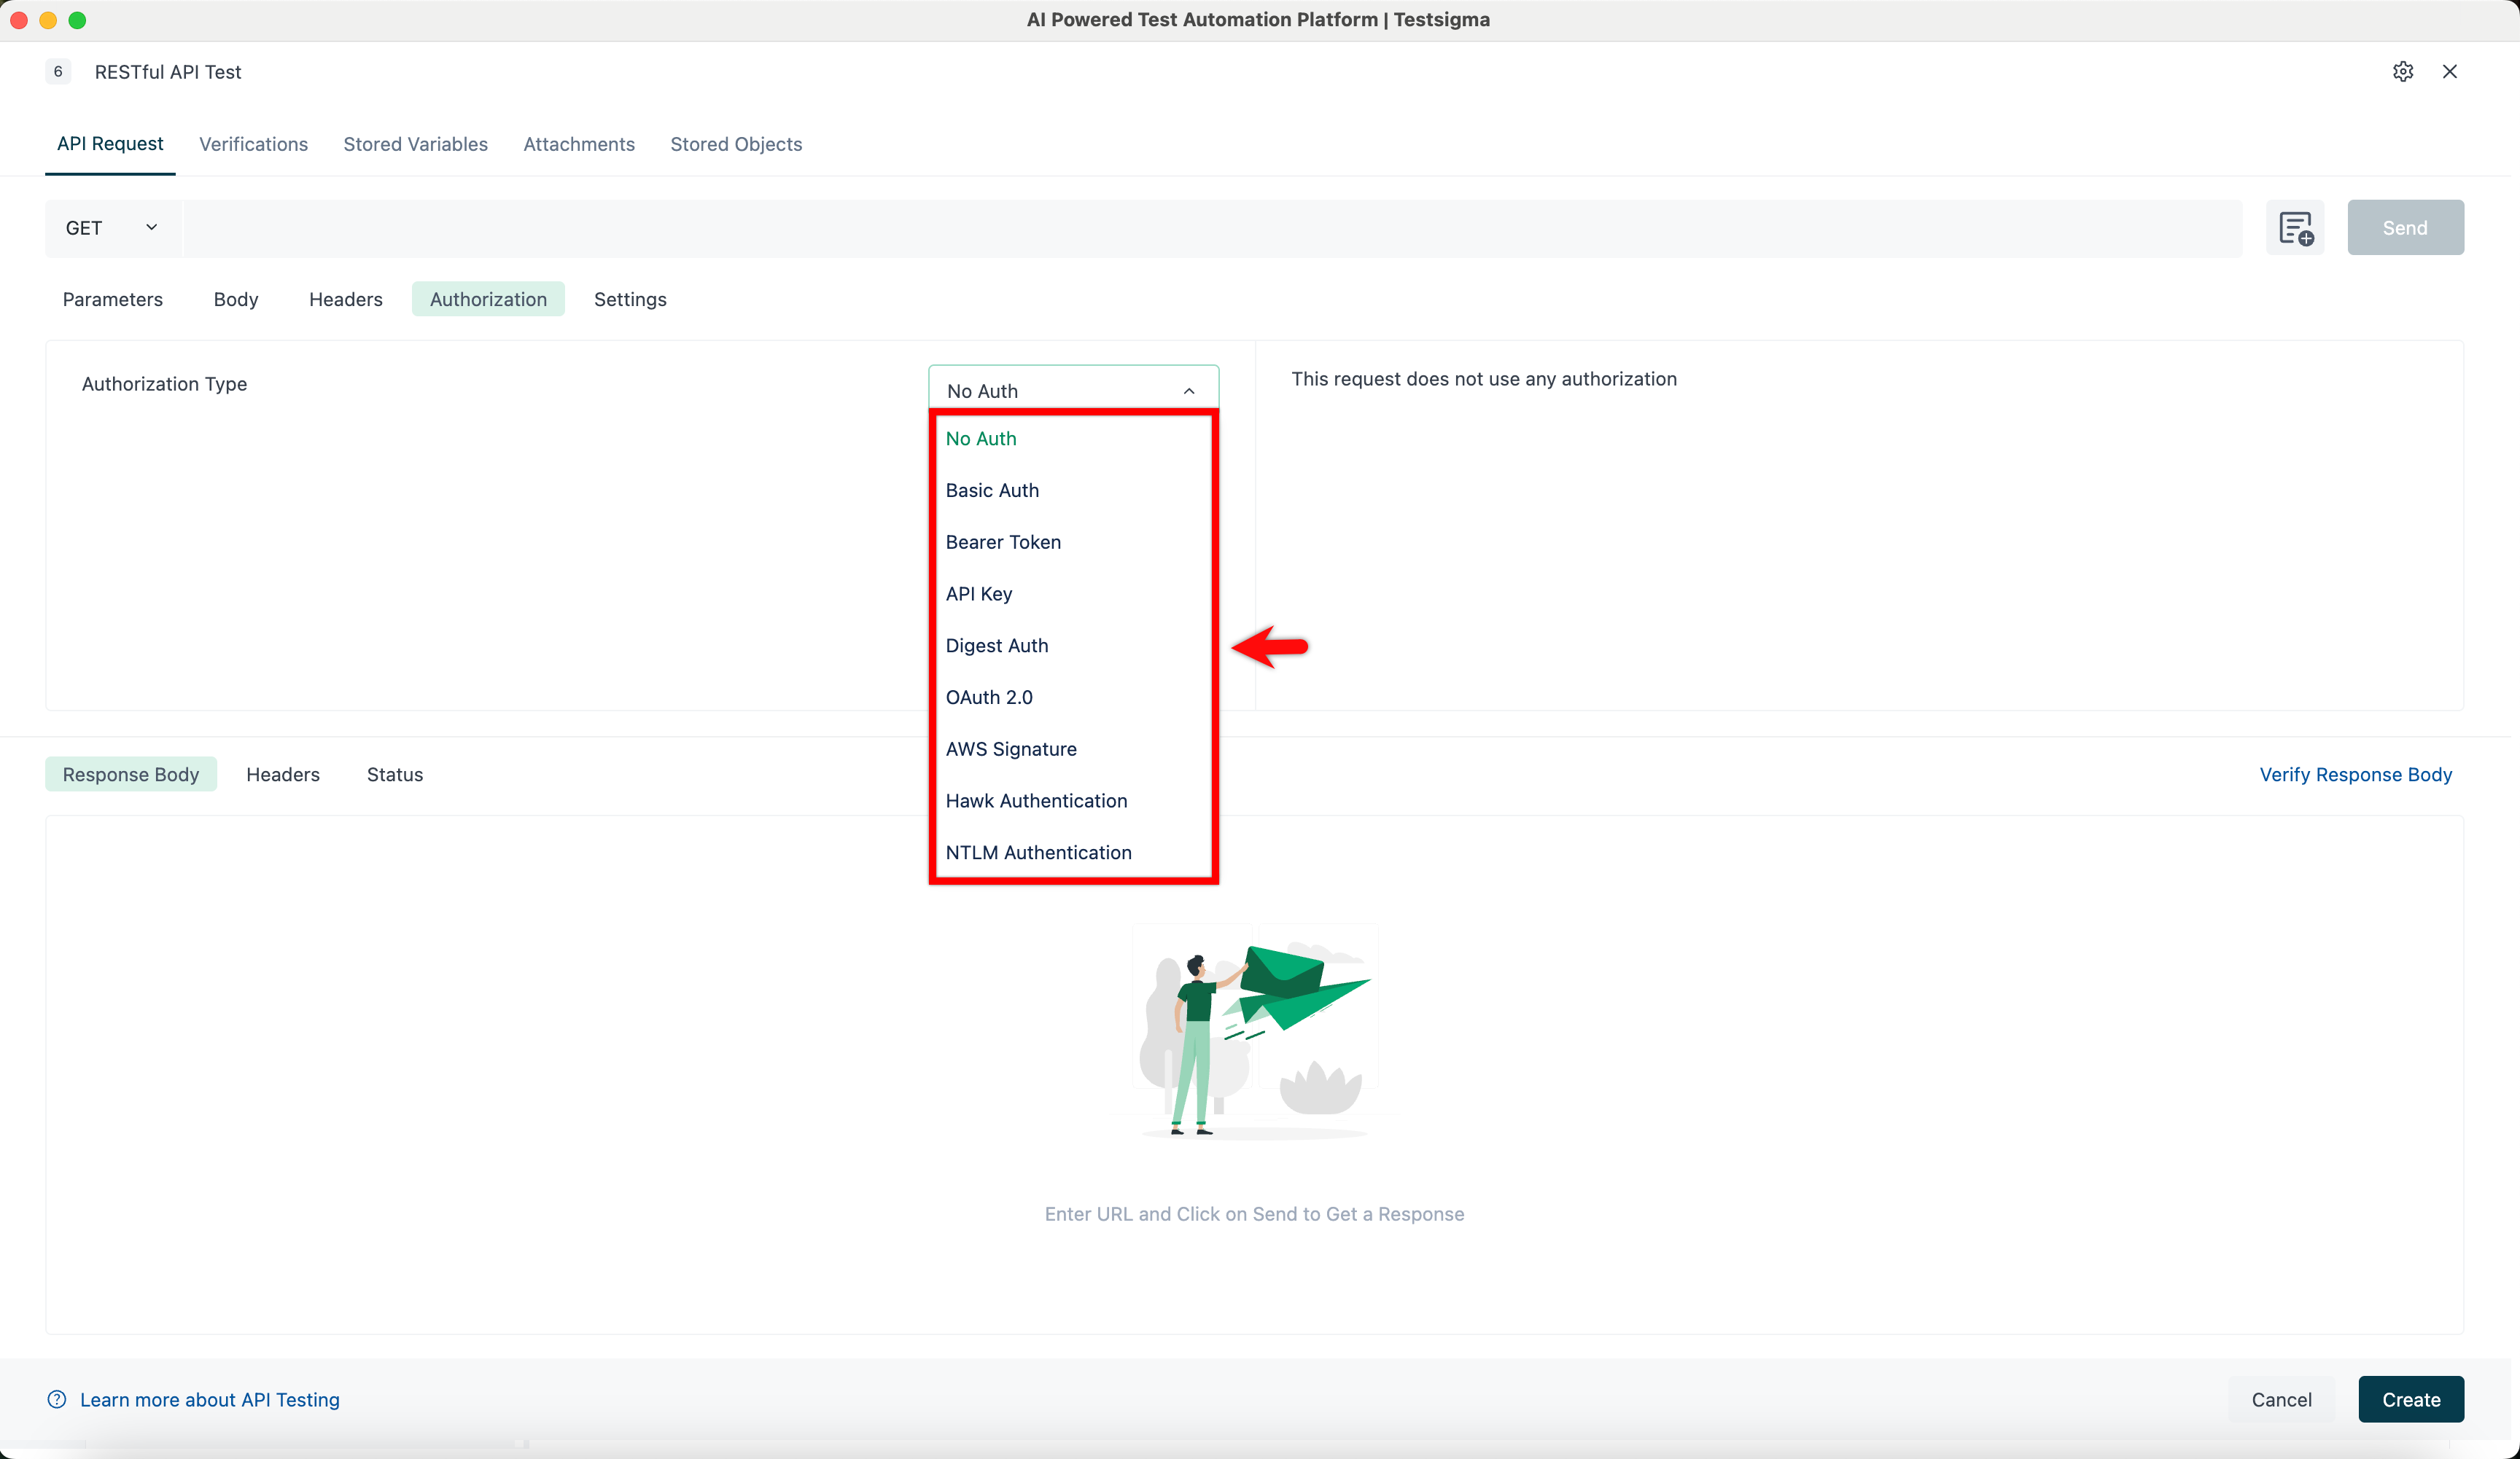Switch to the Status response tab
The height and width of the screenshot is (1459, 2520).
point(395,773)
